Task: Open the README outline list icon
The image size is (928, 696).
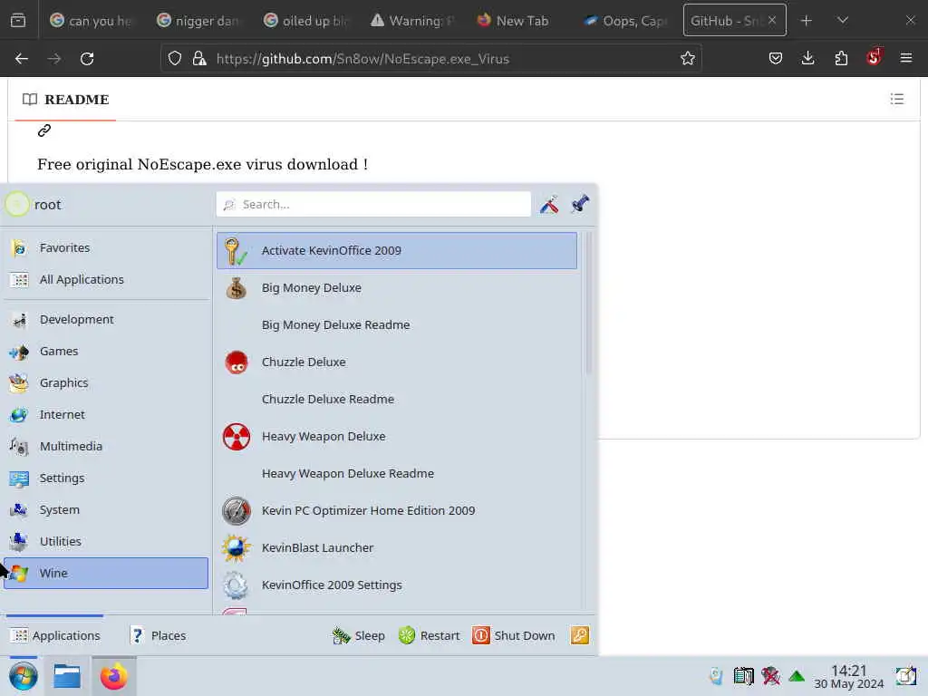Action: tap(896, 99)
